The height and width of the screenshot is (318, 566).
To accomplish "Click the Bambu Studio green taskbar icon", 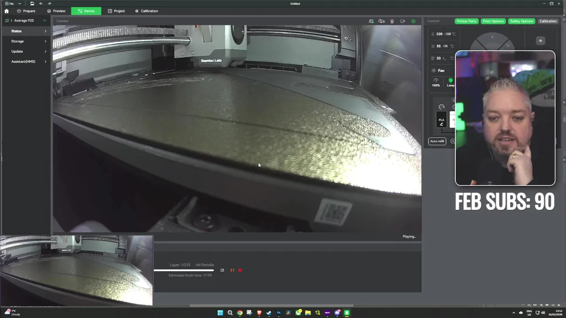I will pos(347,313).
